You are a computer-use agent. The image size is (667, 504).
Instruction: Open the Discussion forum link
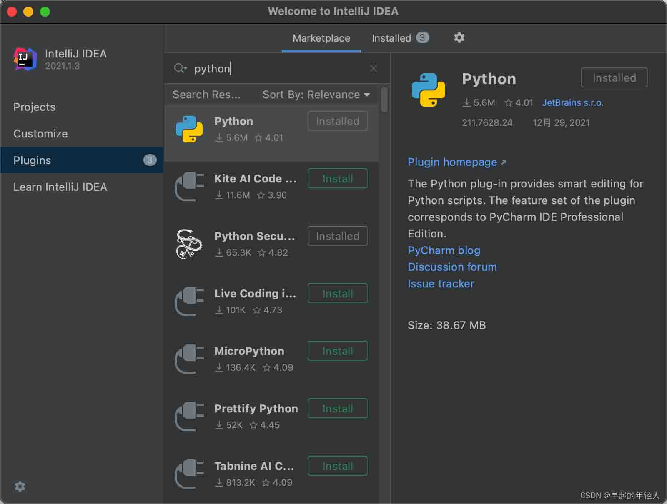click(x=452, y=267)
